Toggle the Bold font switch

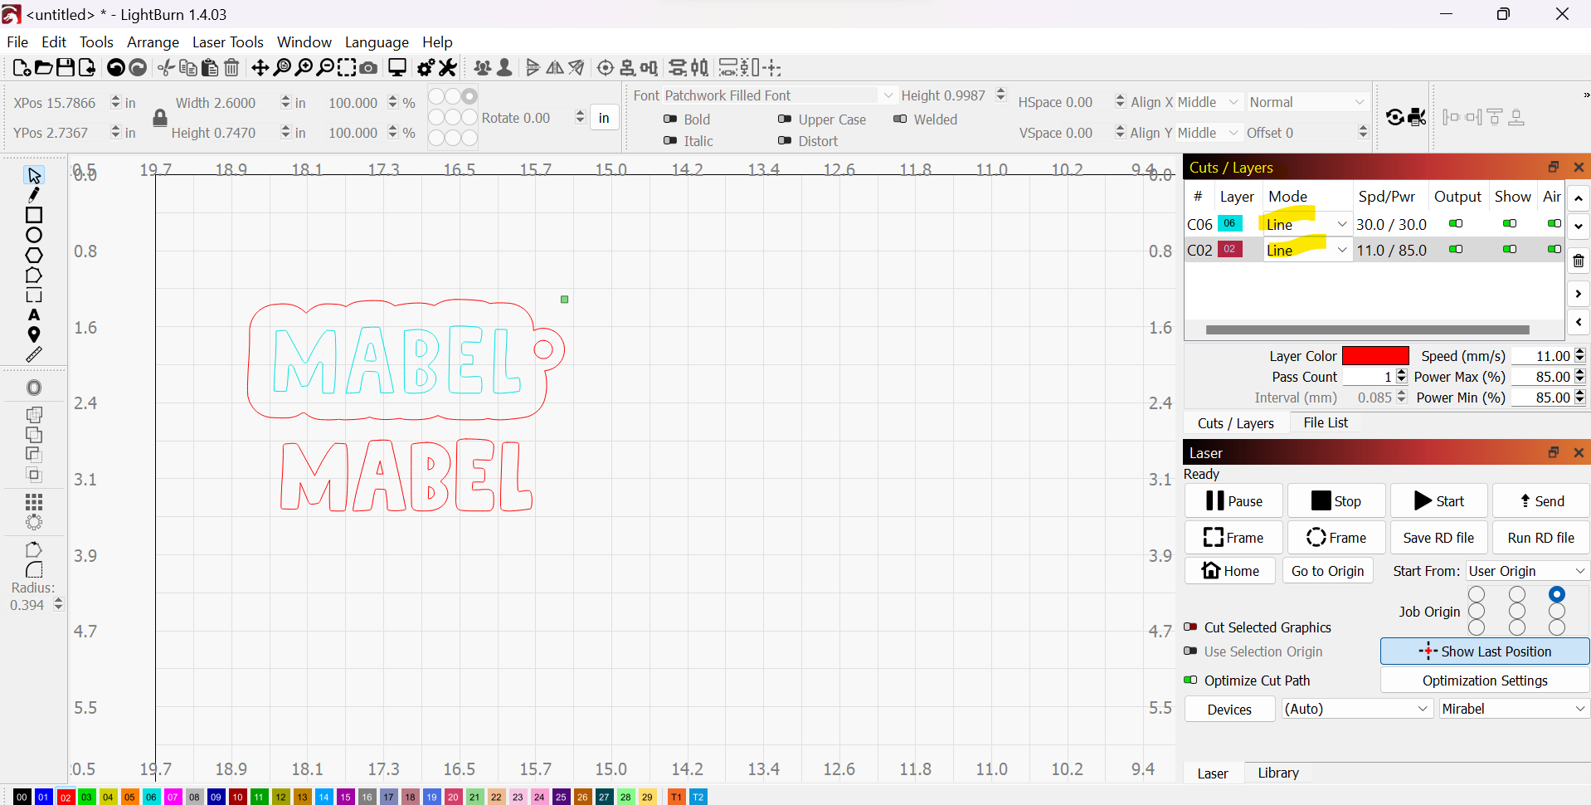670,120
